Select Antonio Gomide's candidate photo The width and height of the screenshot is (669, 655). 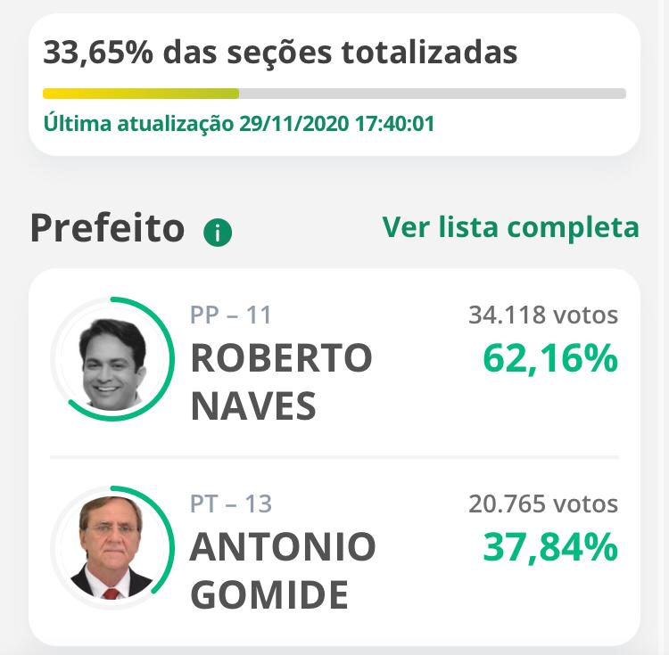point(112,548)
